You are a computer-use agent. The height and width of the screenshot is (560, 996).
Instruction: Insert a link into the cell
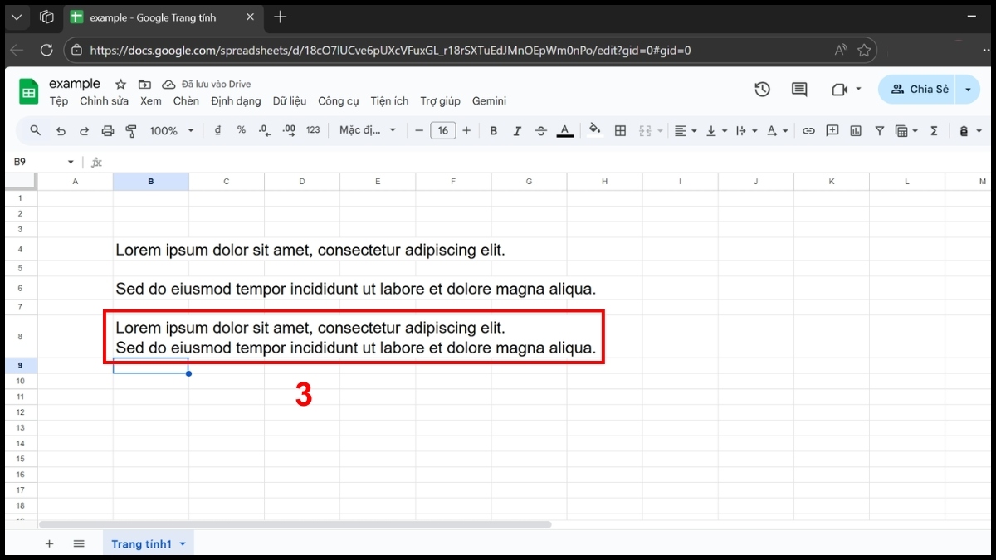click(x=808, y=131)
